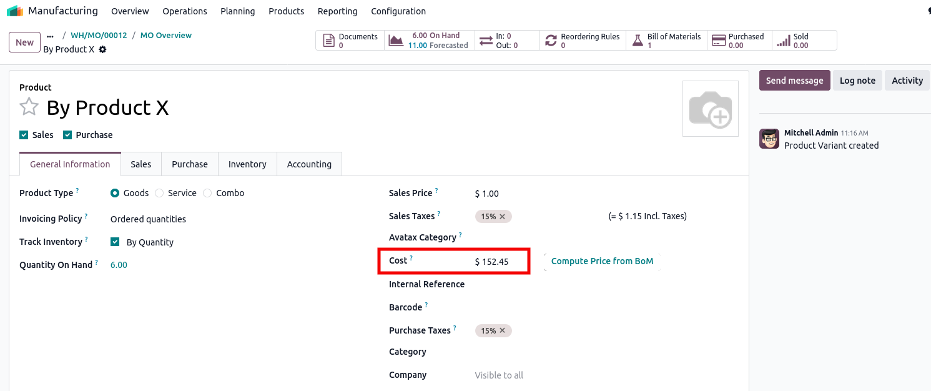Open the Purchased credit card button
Image resolution: width=931 pixels, height=391 pixels.
click(739, 41)
